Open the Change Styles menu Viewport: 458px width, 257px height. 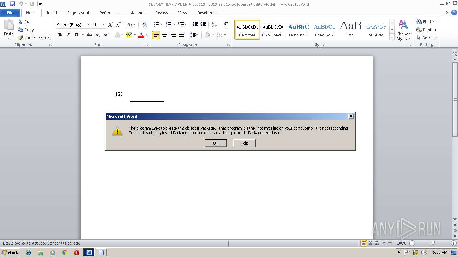[x=403, y=30]
